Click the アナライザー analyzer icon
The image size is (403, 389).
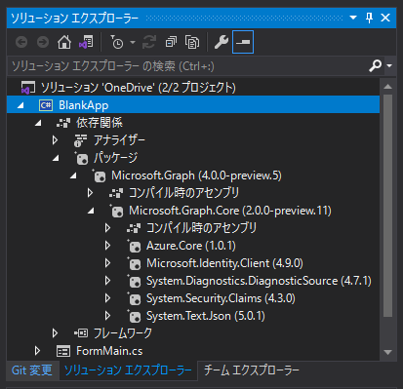pyautogui.click(x=80, y=140)
